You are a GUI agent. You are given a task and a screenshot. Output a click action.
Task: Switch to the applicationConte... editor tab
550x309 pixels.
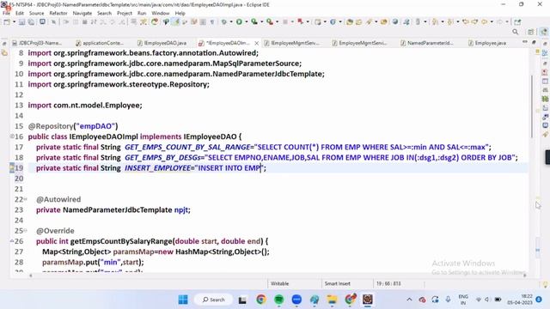point(100,43)
